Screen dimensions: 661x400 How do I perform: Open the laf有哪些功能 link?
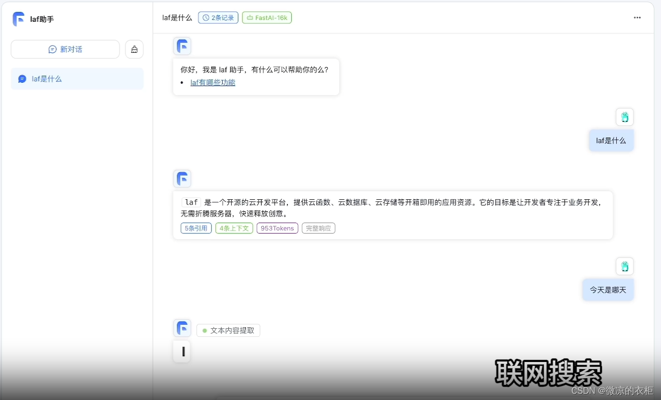pos(213,82)
